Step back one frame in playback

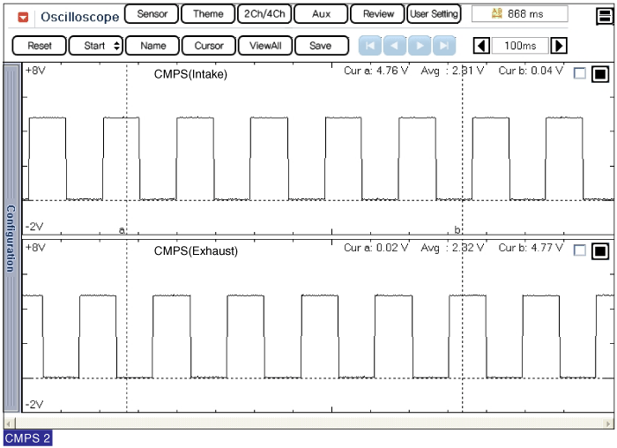click(x=395, y=46)
